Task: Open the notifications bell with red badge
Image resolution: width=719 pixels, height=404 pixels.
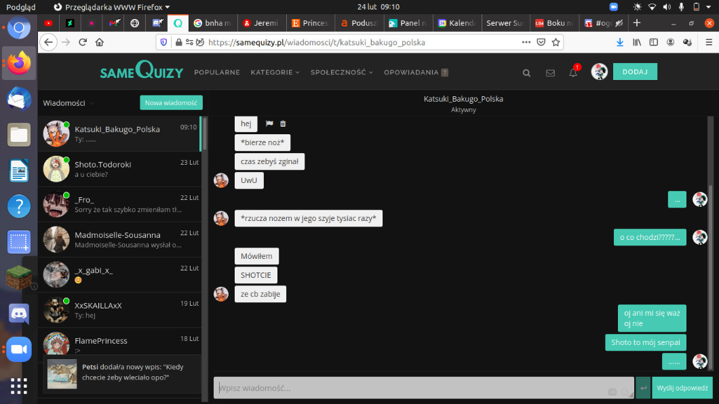Action: click(x=573, y=73)
